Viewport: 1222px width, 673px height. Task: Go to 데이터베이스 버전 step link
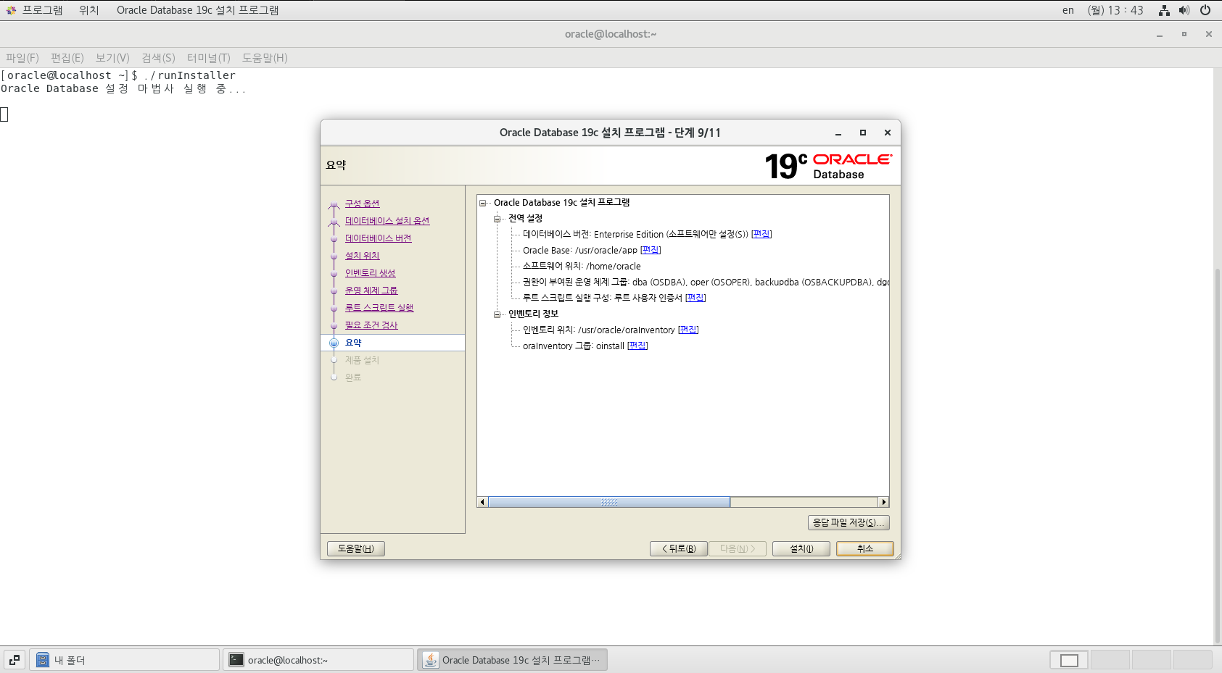379,238
